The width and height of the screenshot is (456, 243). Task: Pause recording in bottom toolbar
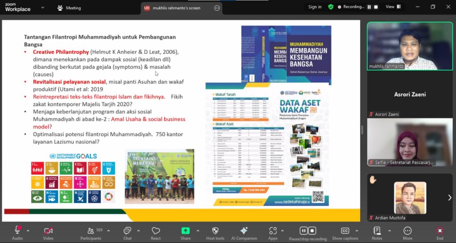[304, 231]
